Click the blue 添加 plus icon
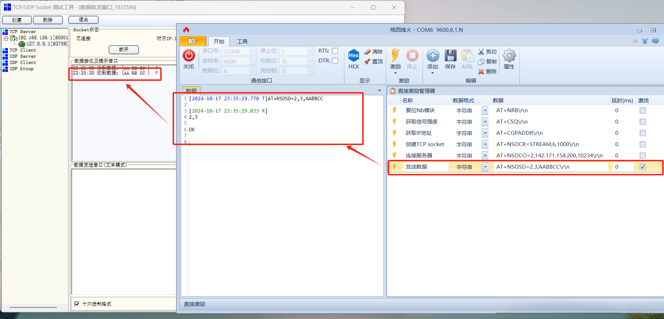 pyautogui.click(x=433, y=55)
